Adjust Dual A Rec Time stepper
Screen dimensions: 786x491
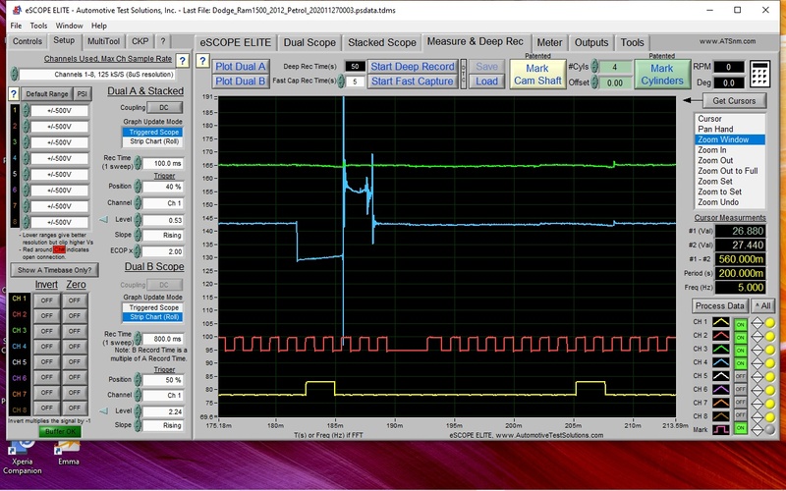[x=138, y=163]
